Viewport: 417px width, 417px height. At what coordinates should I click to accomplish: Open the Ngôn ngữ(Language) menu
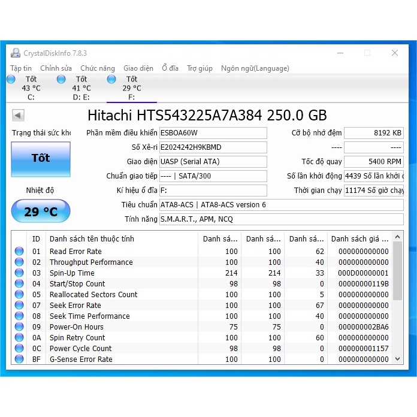tap(255, 68)
